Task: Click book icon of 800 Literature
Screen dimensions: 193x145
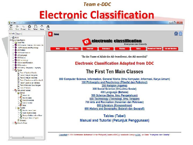Action: coord(16,65)
